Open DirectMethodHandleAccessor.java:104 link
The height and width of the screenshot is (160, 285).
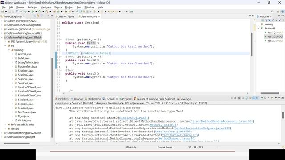click(222, 121)
